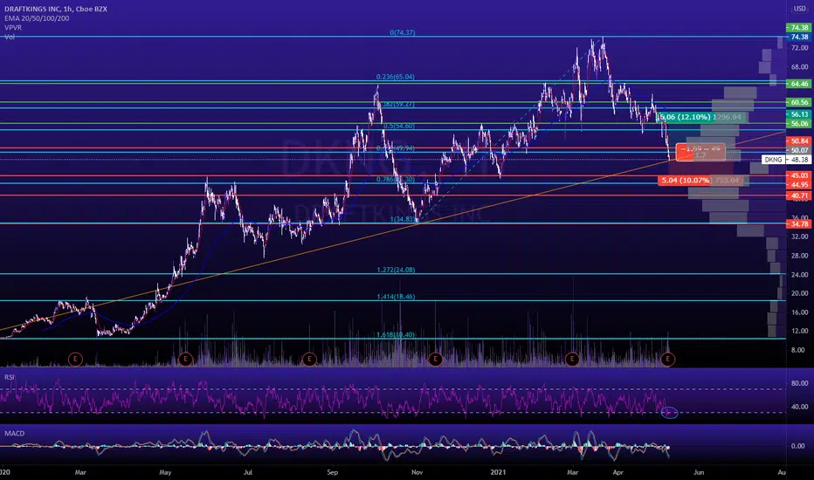The height and width of the screenshot is (480, 814).
Task: Select the Fib level label 1.414(18.46)
Action: pos(397,297)
